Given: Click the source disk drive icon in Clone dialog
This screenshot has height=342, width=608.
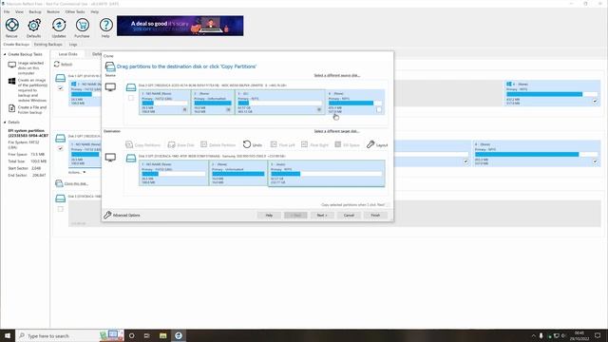Looking at the screenshot, I should 131,87.
